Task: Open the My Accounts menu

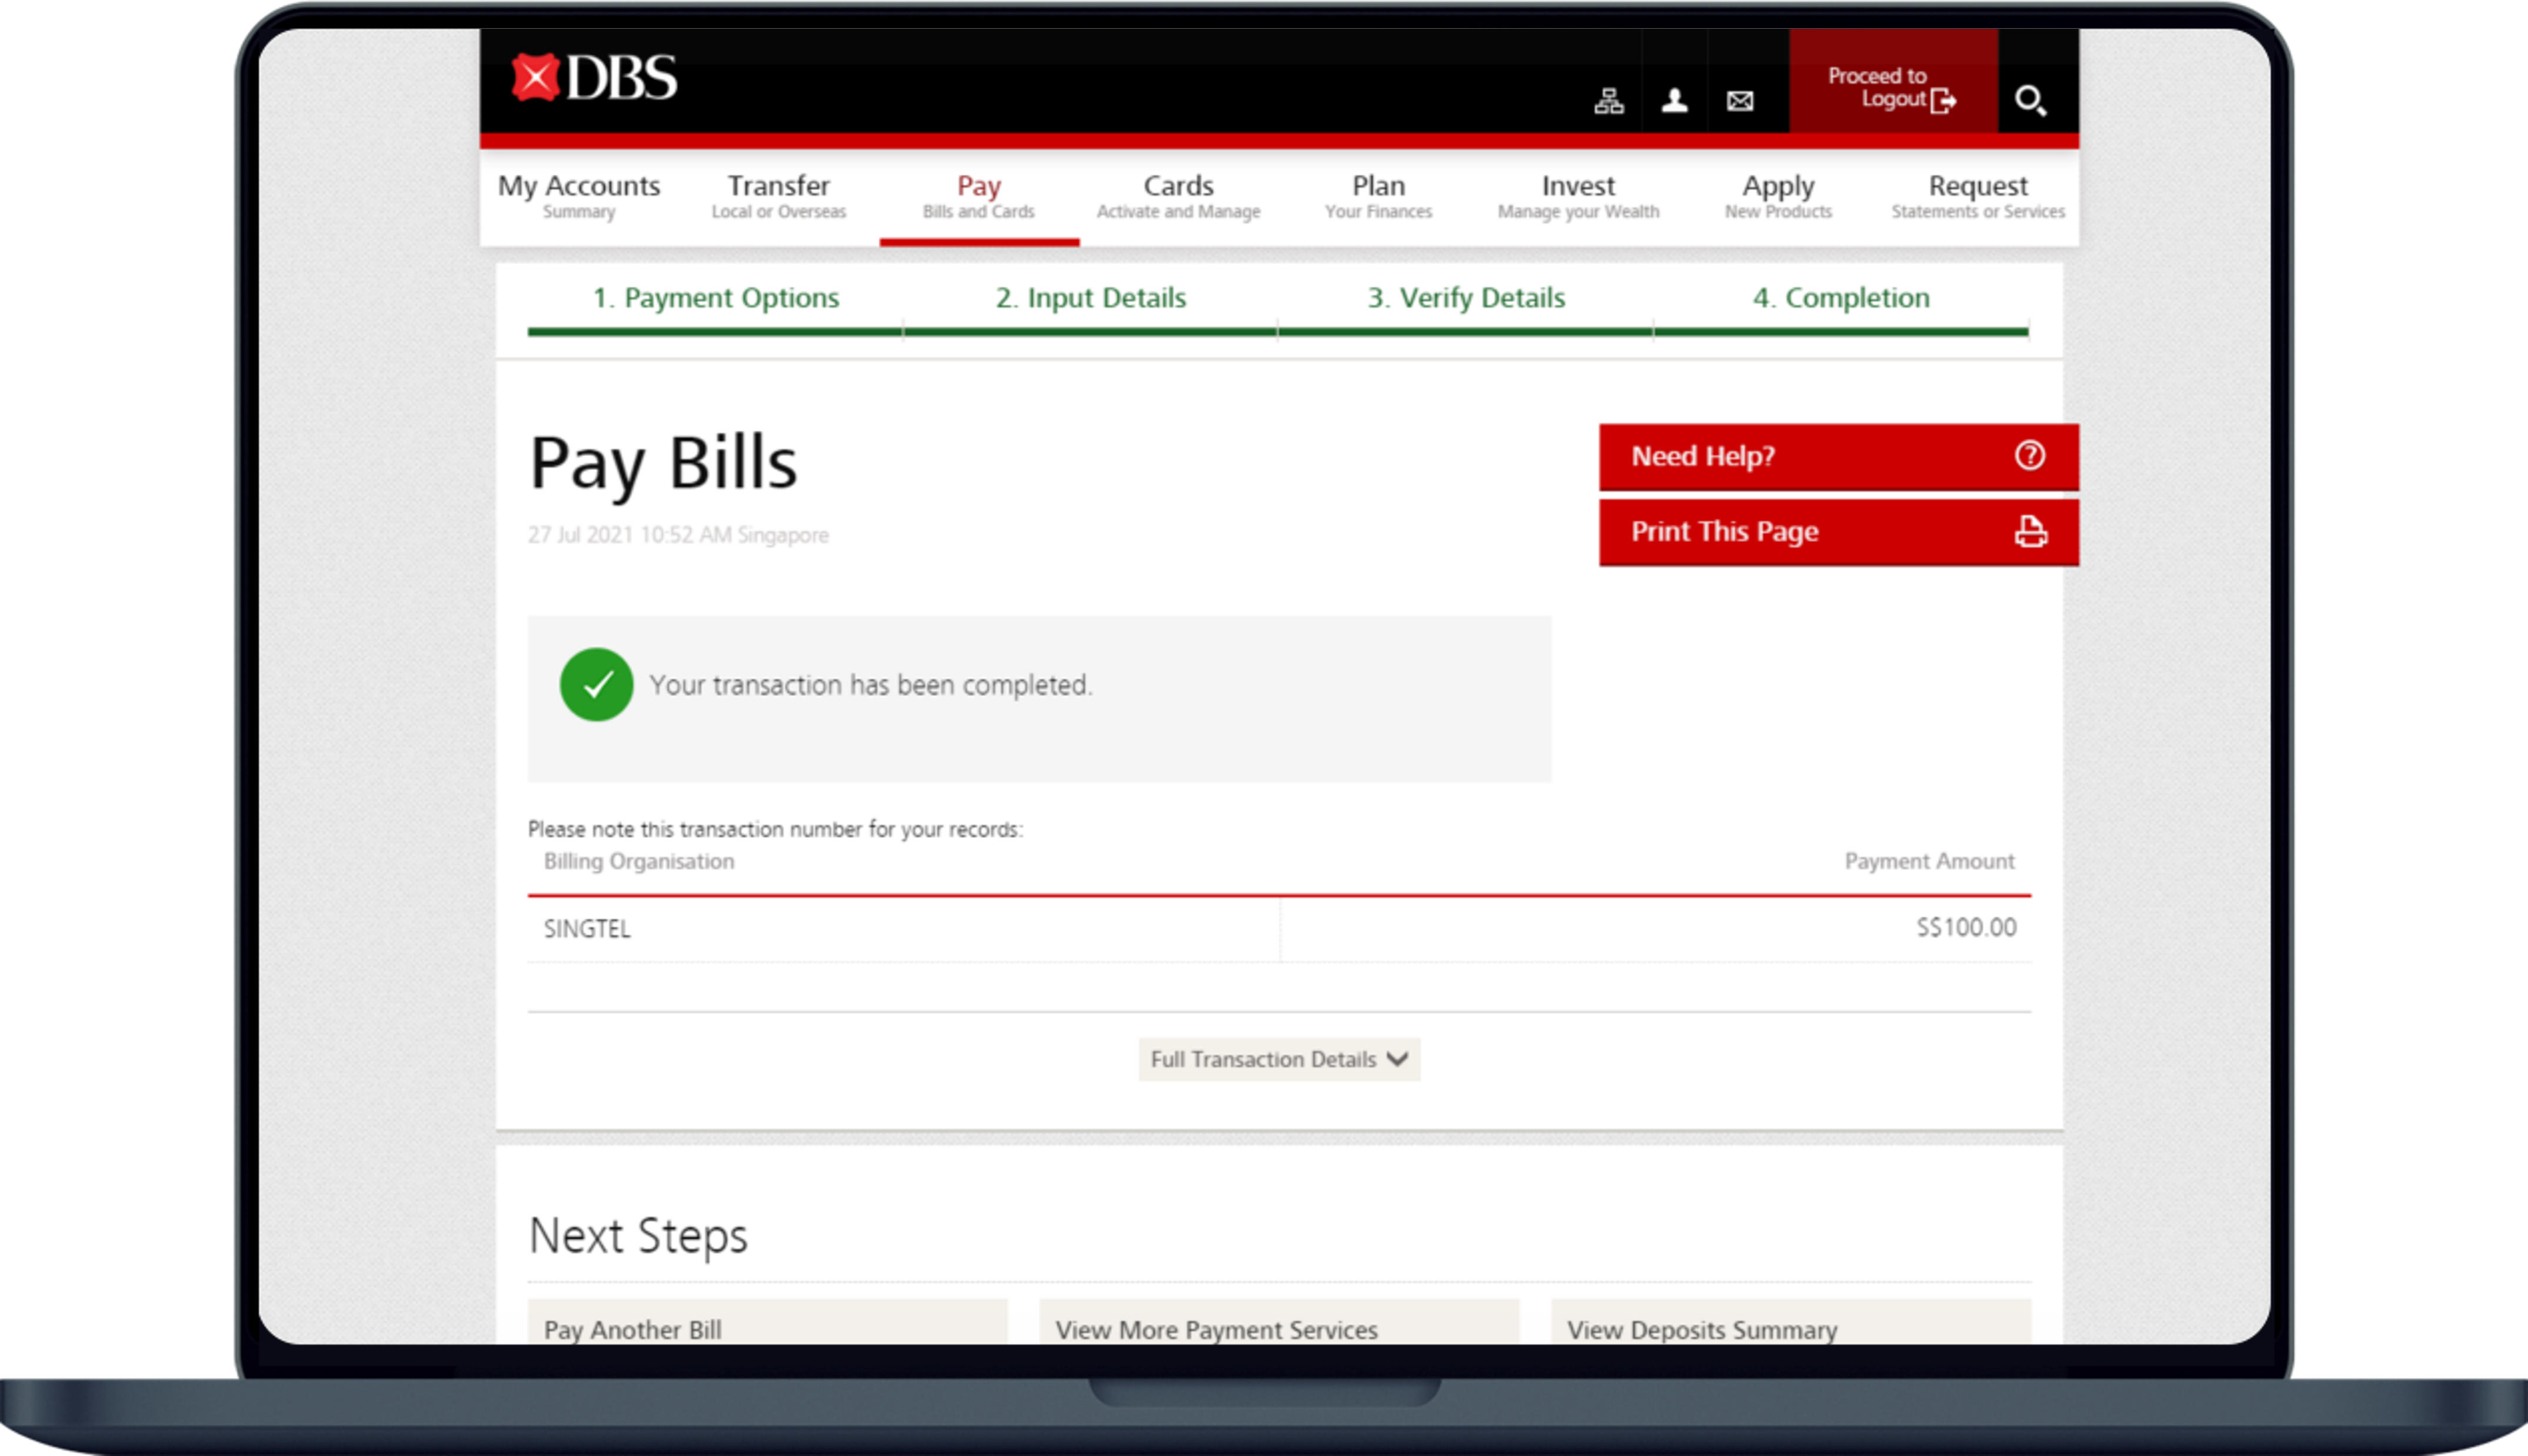Action: pos(579,196)
